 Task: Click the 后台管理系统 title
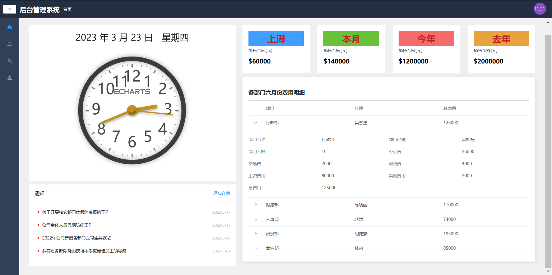(40, 10)
